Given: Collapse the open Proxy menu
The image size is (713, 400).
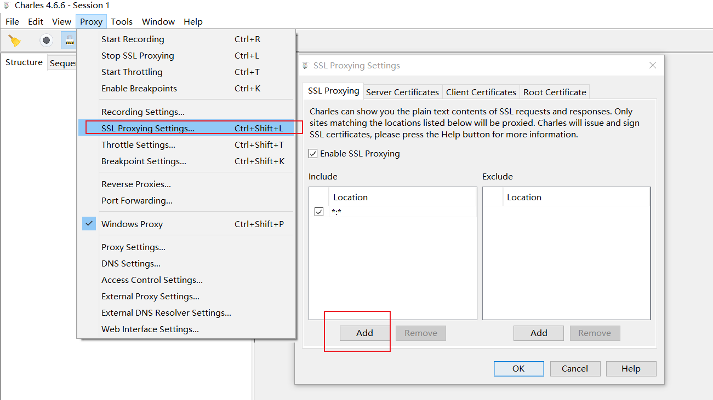Looking at the screenshot, I should (x=91, y=22).
